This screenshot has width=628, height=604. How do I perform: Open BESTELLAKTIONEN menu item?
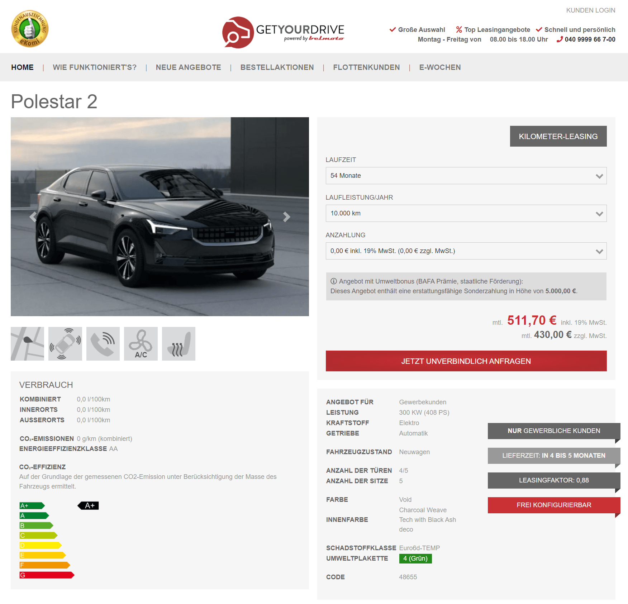(277, 67)
